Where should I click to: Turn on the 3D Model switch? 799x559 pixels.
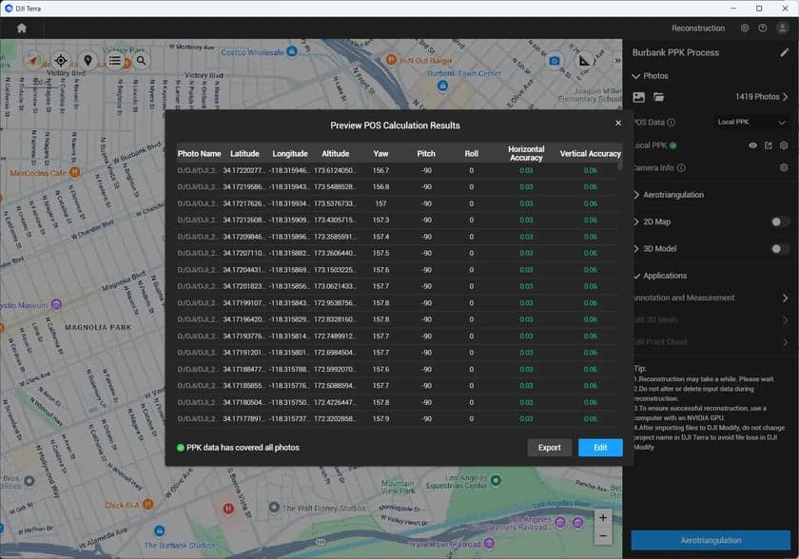click(x=780, y=249)
